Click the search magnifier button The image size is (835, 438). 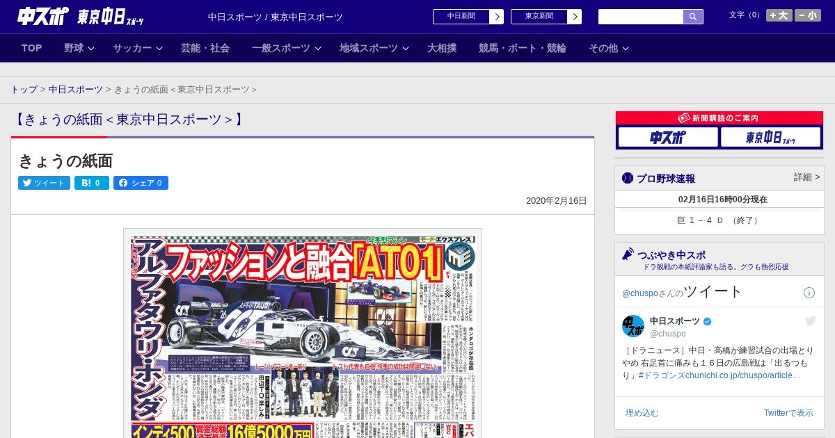(693, 17)
